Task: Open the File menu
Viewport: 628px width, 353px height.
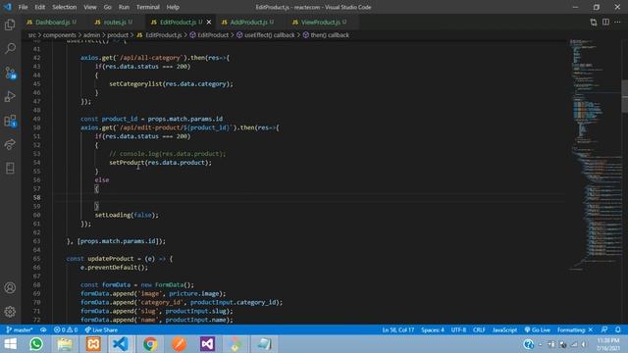Action: click(x=23, y=7)
